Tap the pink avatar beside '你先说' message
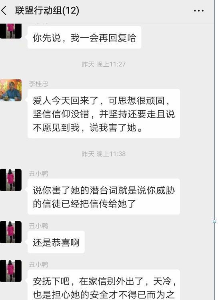 (11, 31)
